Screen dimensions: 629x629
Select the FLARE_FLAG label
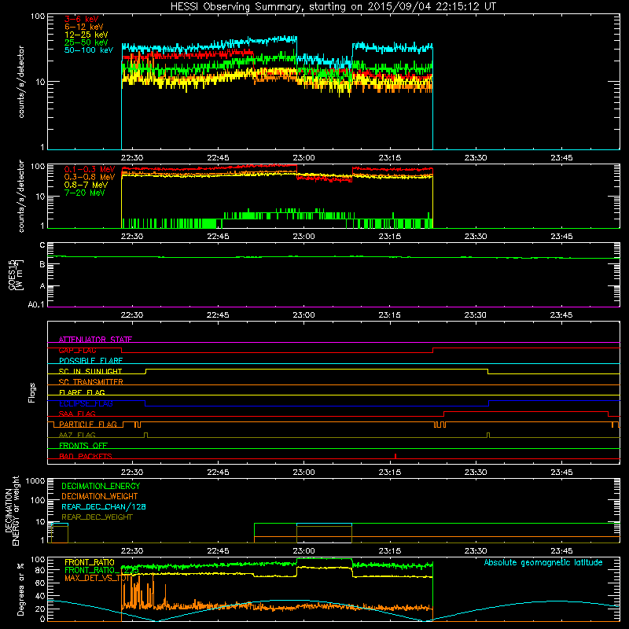click(x=82, y=392)
